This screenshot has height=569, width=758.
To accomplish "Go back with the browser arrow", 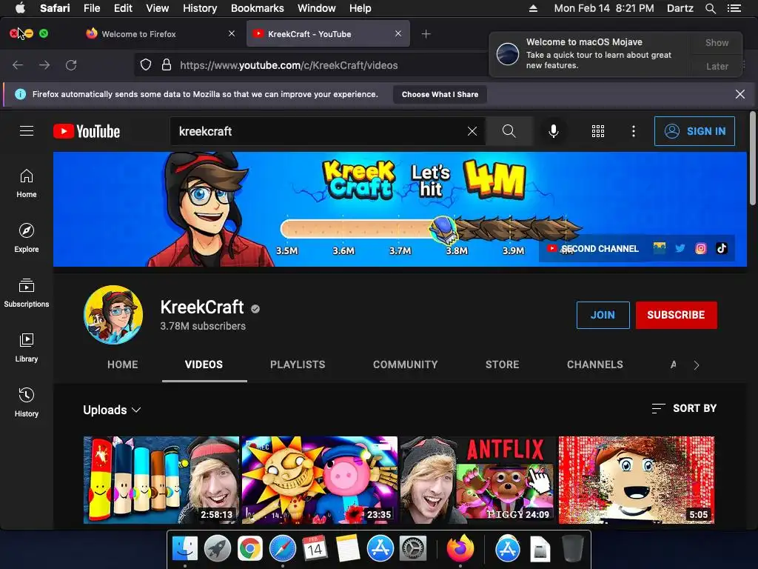I will tap(18, 65).
